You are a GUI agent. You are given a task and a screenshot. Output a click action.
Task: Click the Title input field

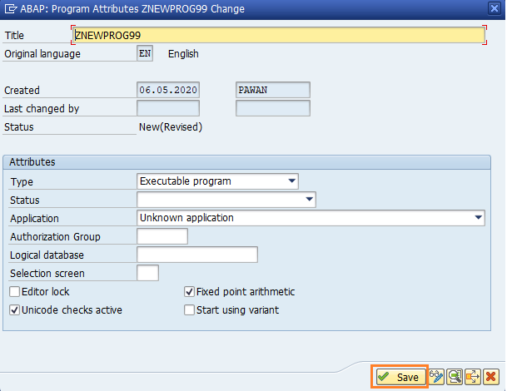(277, 35)
